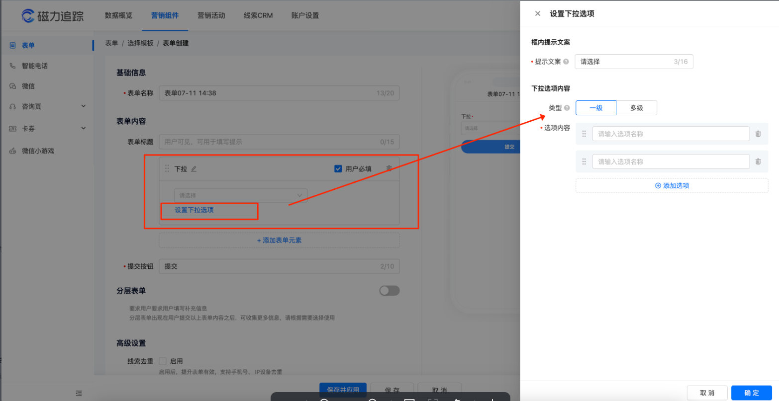Click the 添加选项 link to add option
779x401 pixels.
pyautogui.click(x=672, y=185)
